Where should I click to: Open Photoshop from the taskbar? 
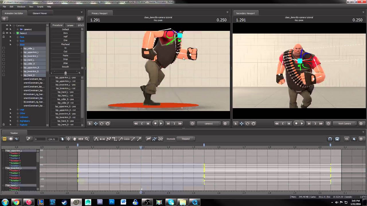[112, 202]
